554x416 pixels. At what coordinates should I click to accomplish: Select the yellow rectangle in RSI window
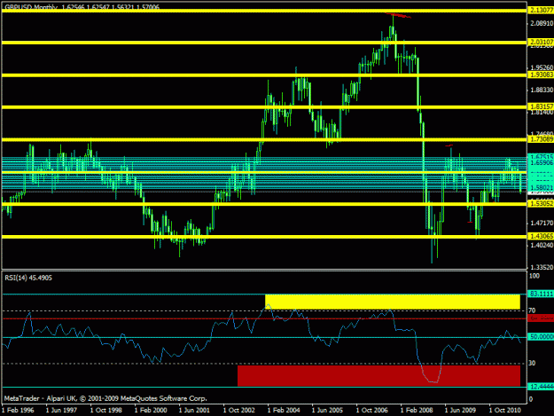393,302
